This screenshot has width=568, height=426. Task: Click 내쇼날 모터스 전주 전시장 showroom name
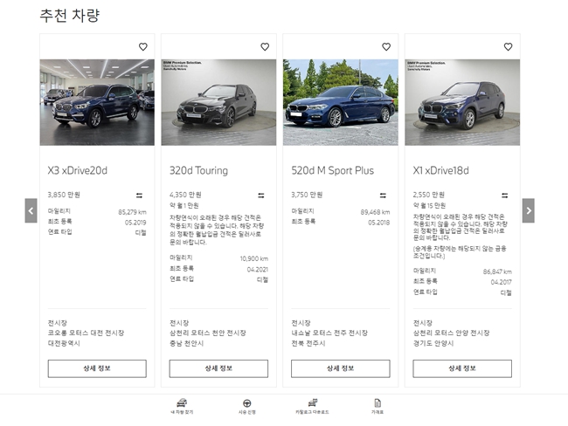tap(329, 333)
